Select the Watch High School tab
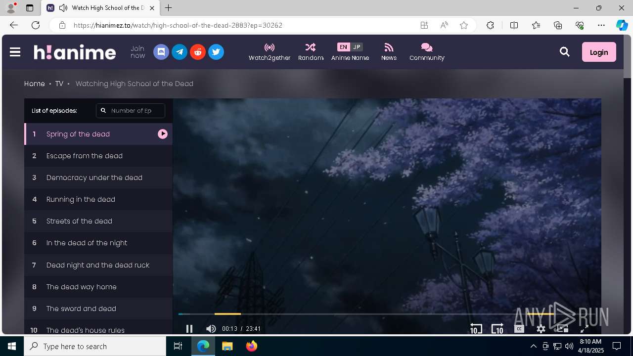 101,8
